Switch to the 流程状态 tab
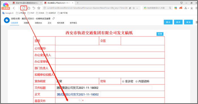198x104 pixels. coord(38,23)
